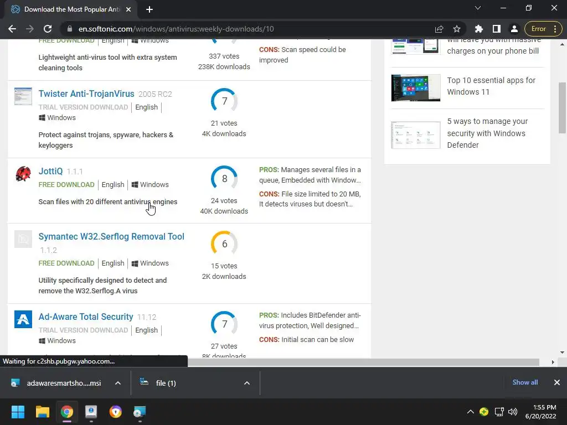Click the Windows 11 apps article thumbnail
The height and width of the screenshot is (425, 567).
click(x=416, y=88)
